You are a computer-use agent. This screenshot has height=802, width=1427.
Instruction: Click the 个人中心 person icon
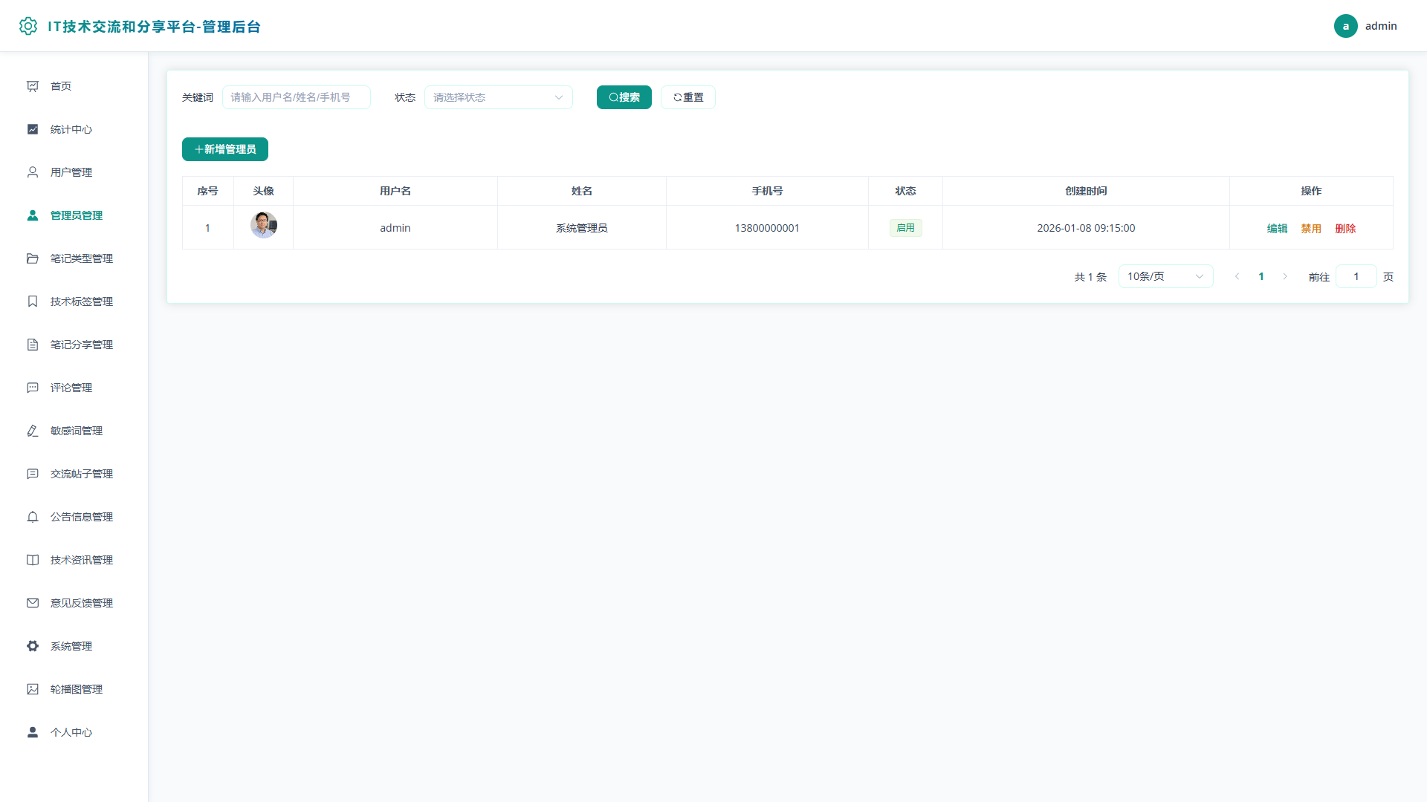point(33,732)
